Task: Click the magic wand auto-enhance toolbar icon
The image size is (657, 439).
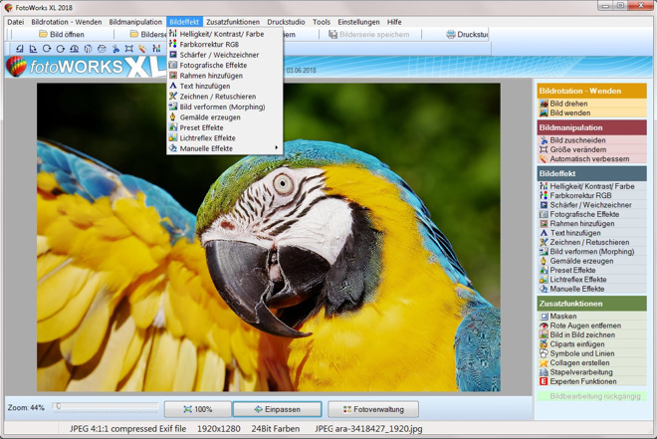Action: click(142, 49)
